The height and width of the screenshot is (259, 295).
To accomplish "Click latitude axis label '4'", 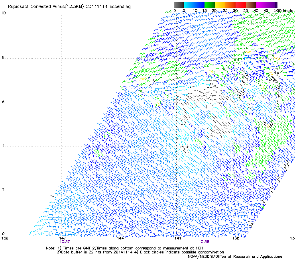I will point(3,146).
